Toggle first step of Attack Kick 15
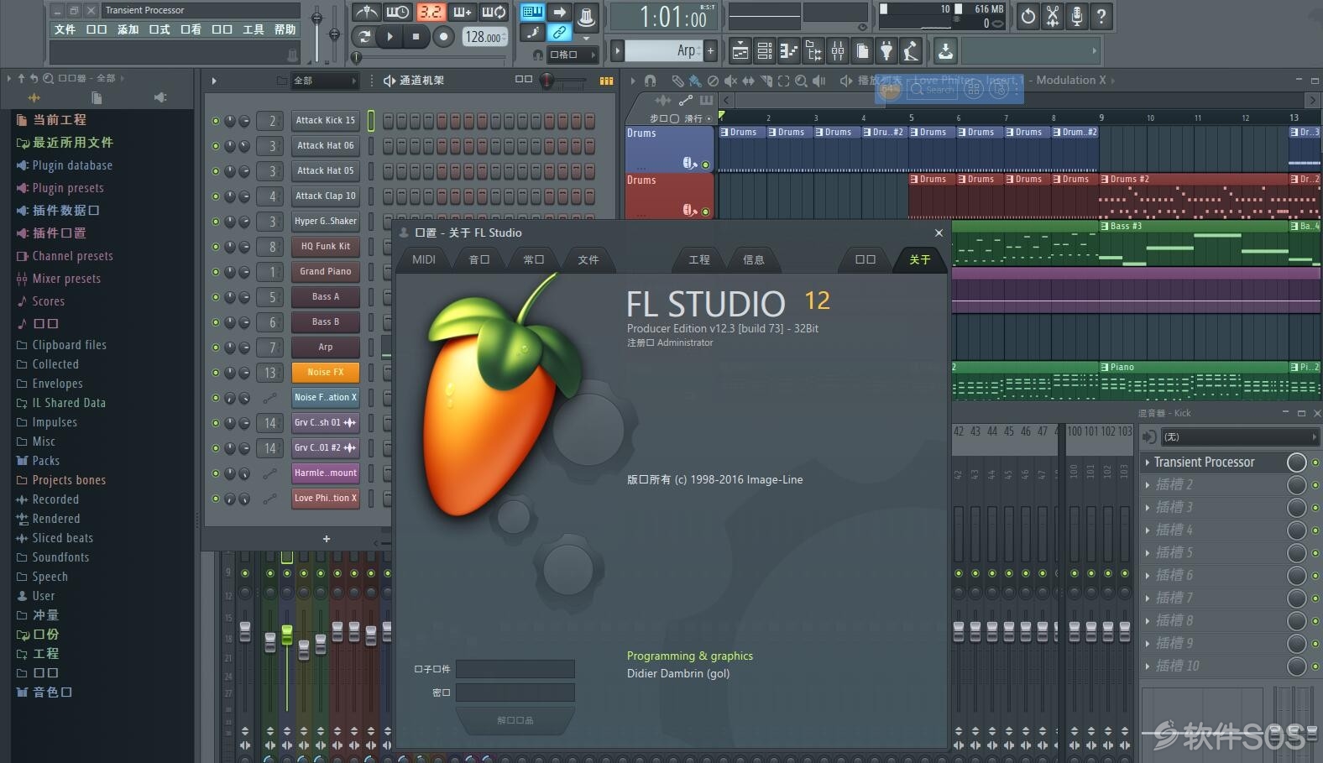This screenshot has width=1323, height=763. point(389,121)
